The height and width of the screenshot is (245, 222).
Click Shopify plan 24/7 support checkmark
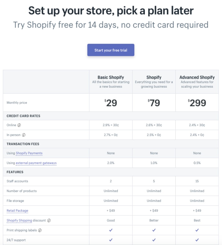(154, 240)
